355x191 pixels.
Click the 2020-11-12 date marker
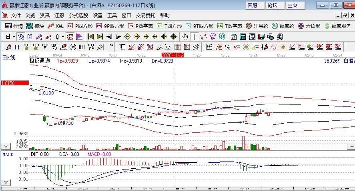click(173, 55)
